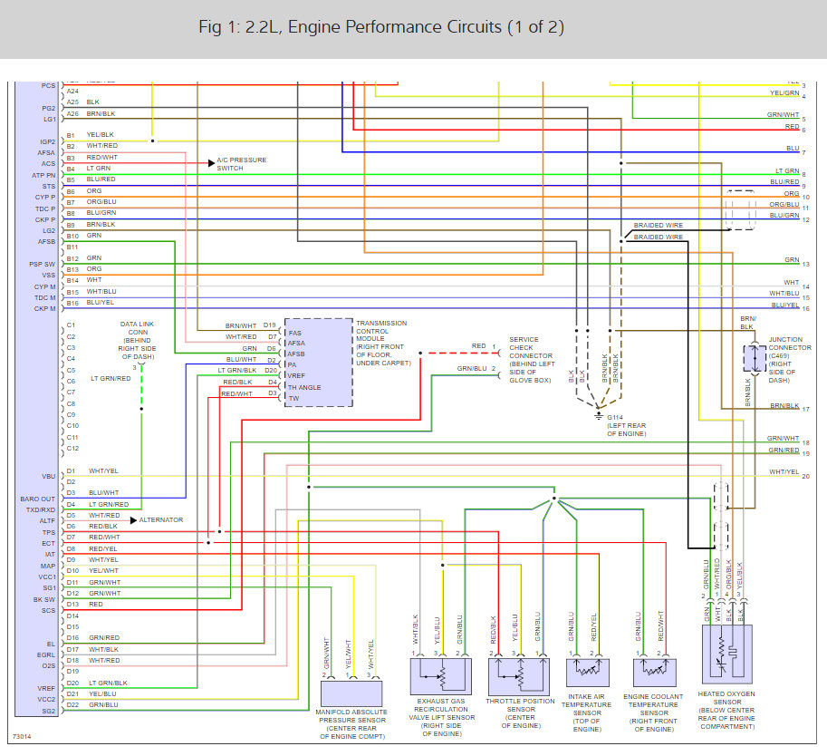Screen dimensions: 827x756
Task: Click the diagram number 73014
Action: [x=22, y=736]
